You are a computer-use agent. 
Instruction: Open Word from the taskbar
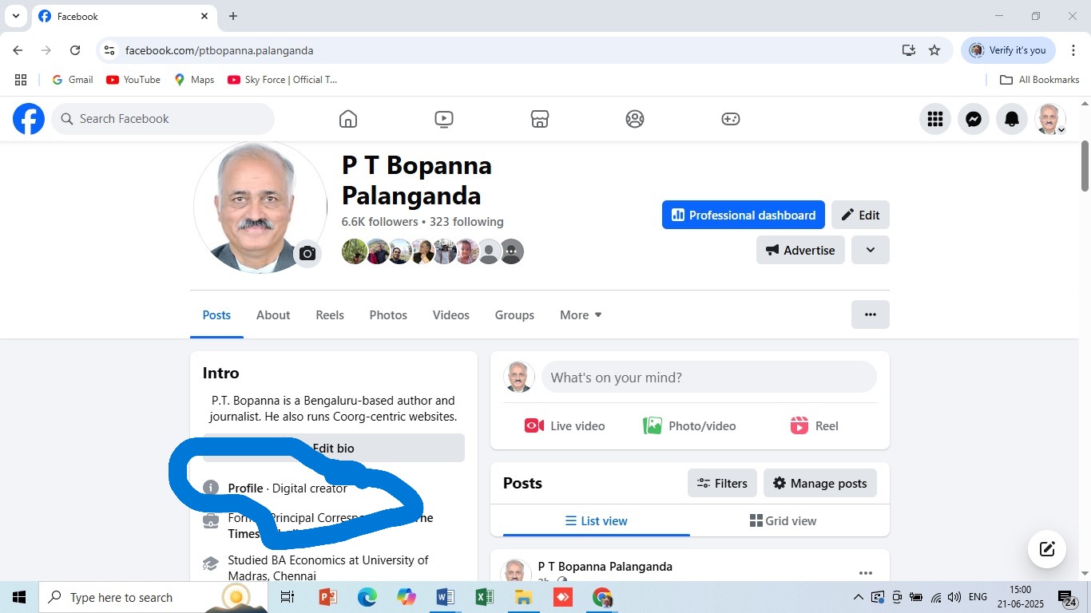446,597
